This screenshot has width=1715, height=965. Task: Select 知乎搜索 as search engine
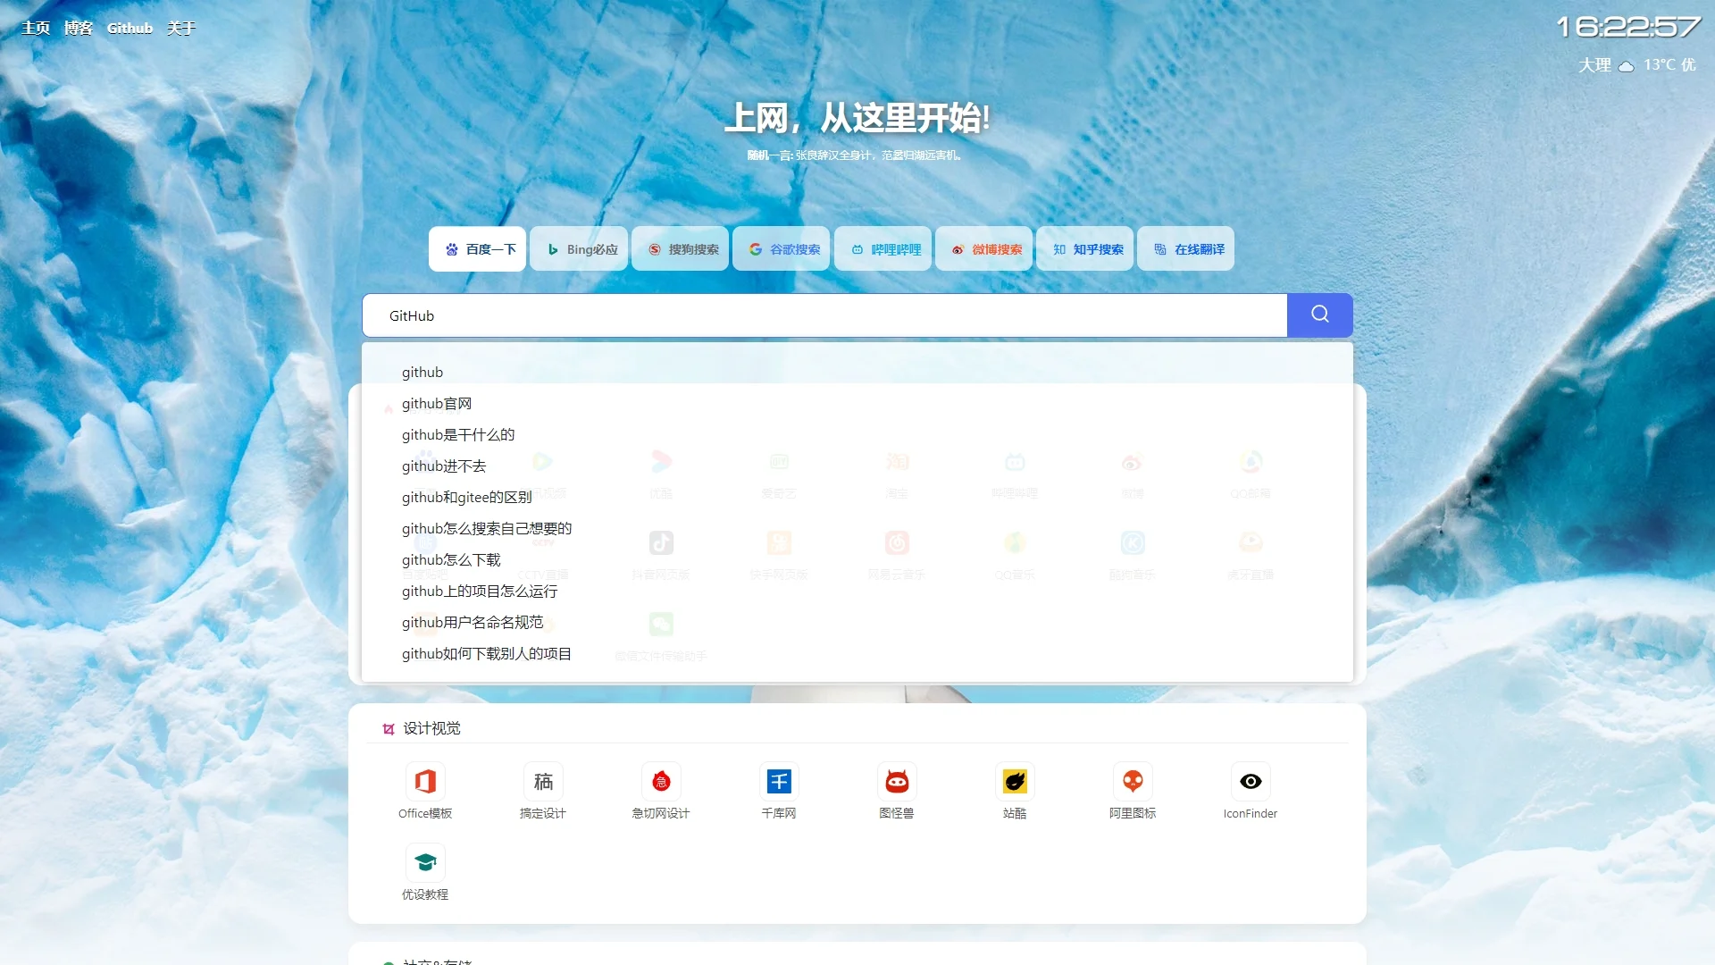pyautogui.click(x=1084, y=249)
